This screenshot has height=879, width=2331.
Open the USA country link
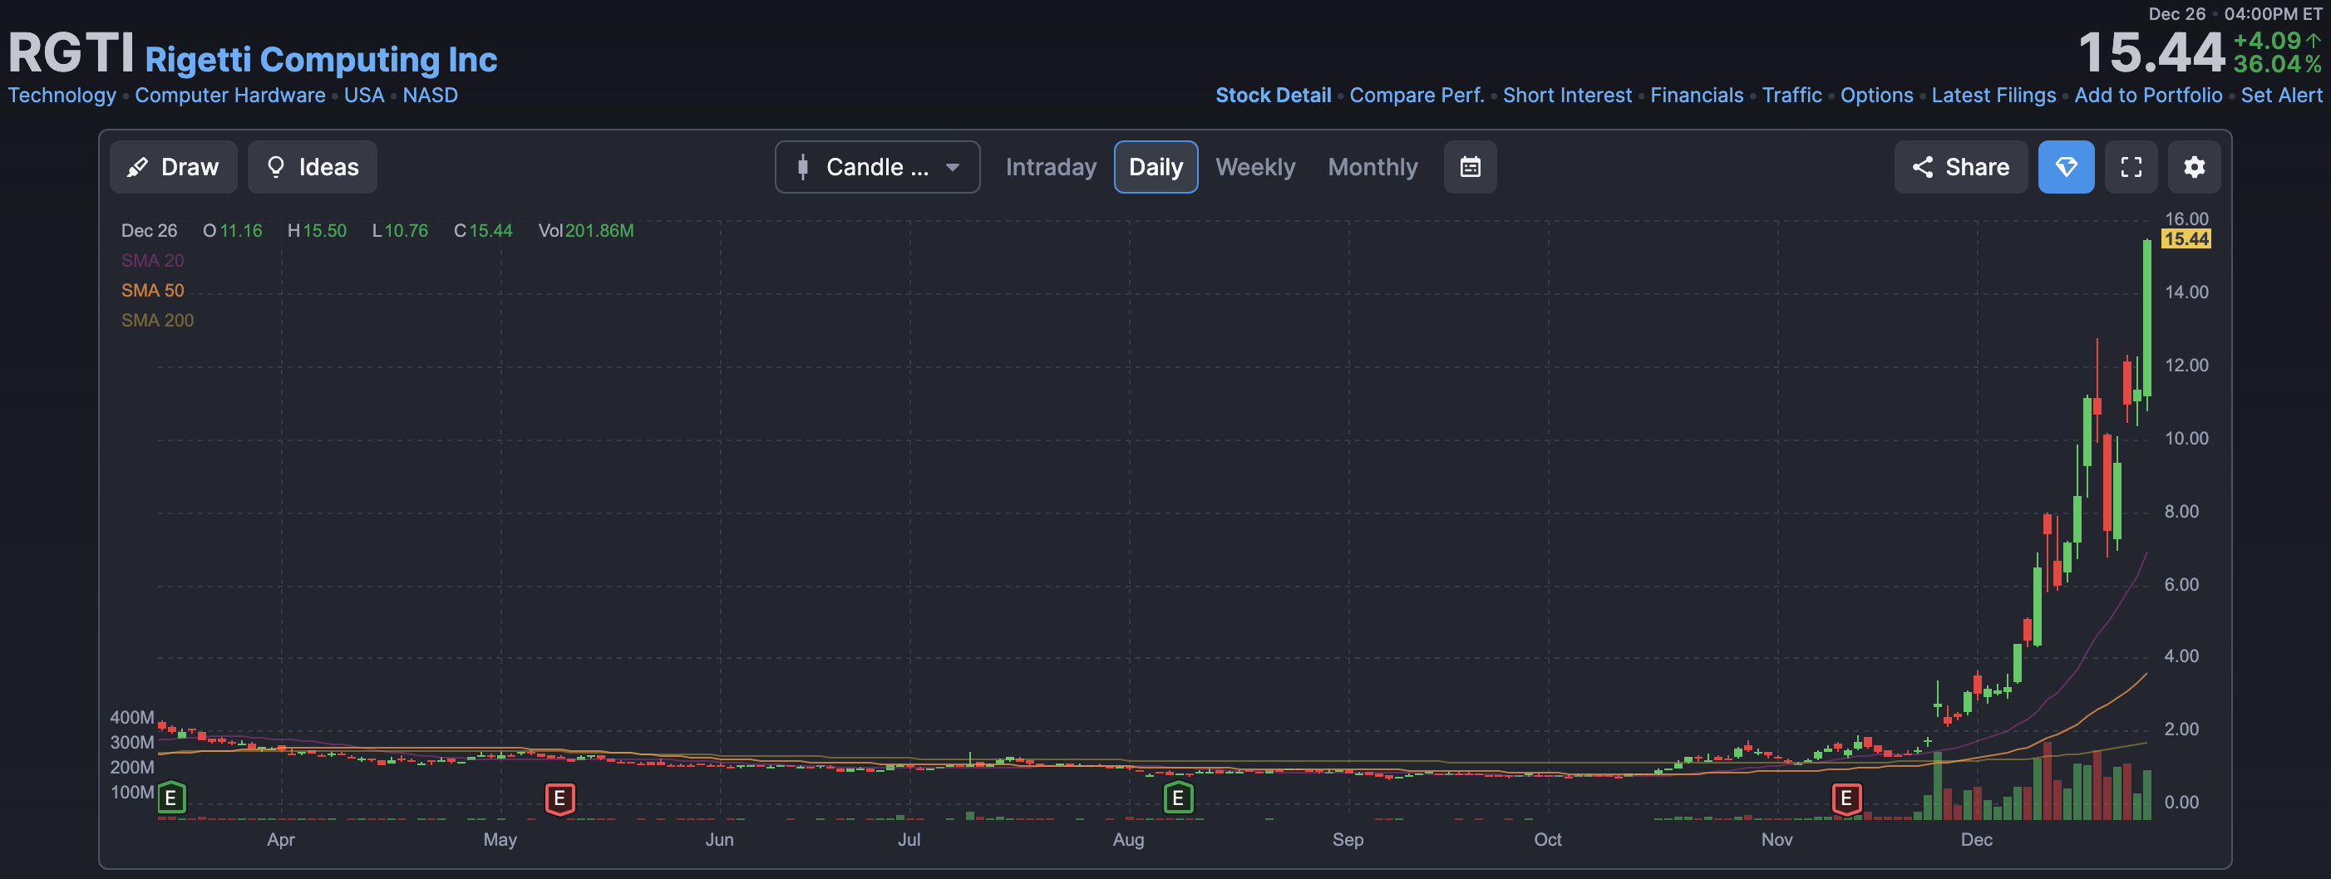pos(364,95)
